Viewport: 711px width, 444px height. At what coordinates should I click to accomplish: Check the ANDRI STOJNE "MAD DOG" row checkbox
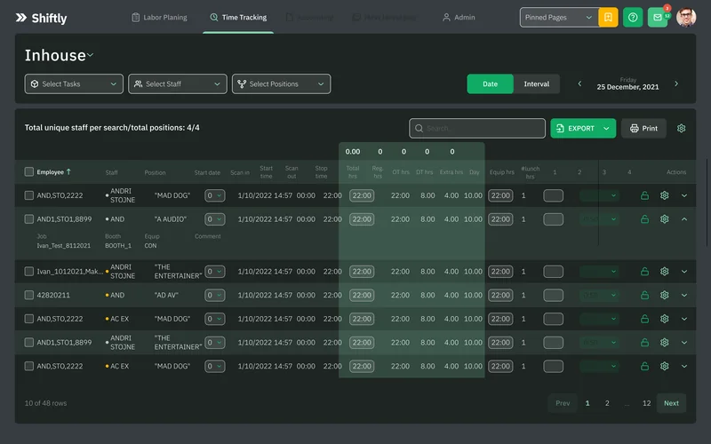pos(29,195)
